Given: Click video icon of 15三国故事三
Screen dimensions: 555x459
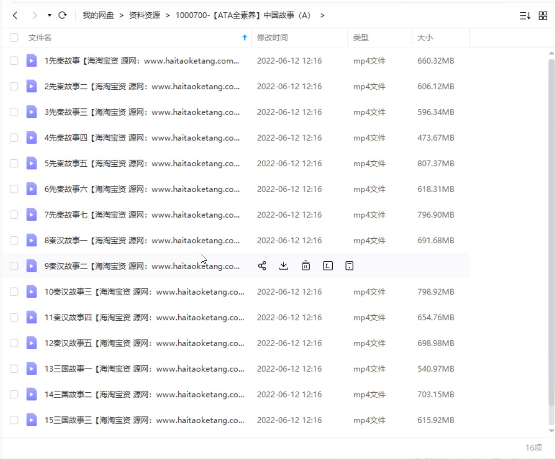Looking at the screenshot, I should pyautogui.click(x=31, y=419).
